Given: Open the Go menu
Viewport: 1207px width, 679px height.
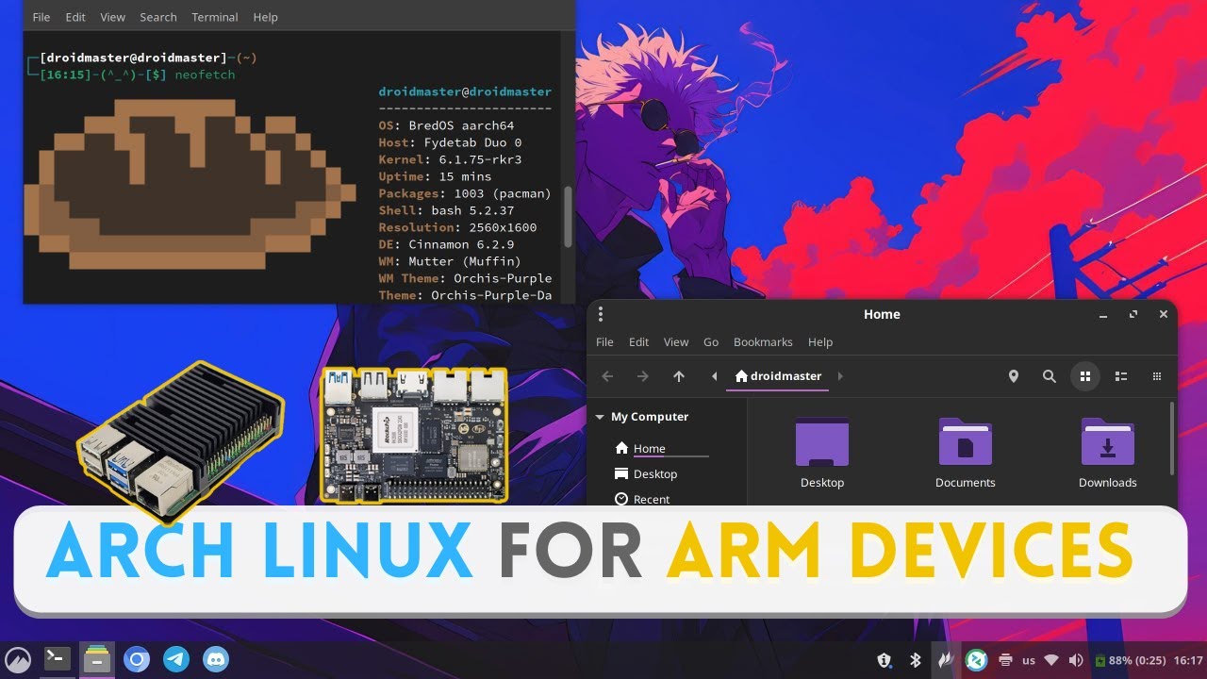Looking at the screenshot, I should coord(711,342).
